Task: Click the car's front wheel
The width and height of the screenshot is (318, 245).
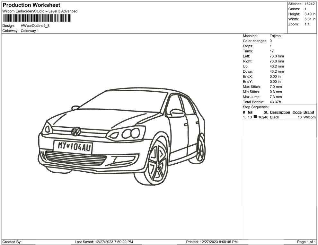Action: 157,162
